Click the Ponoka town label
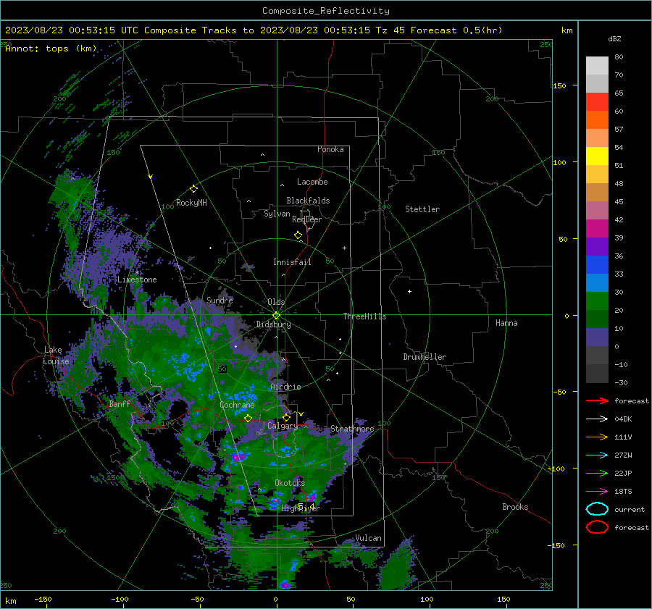 click(x=330, y=149)
